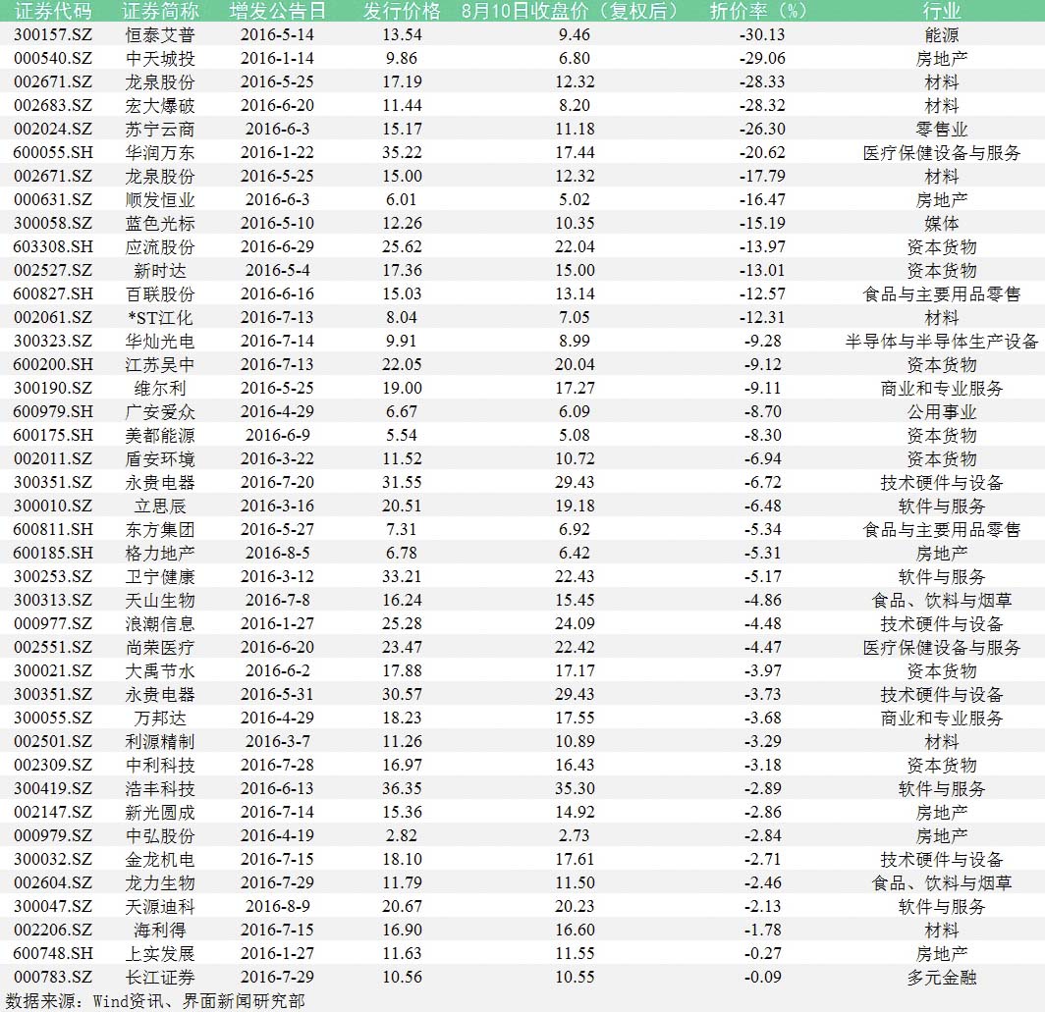The height and width of the screenshot is (1012, 1045).
Task: Select the 万邦达 name cell
Action: 160,719
